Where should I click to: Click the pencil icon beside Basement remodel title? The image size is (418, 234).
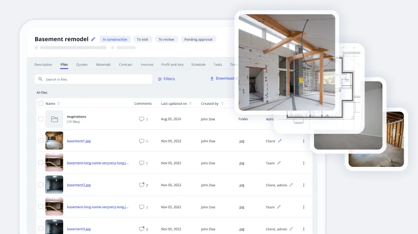click(x=93, y=39)
